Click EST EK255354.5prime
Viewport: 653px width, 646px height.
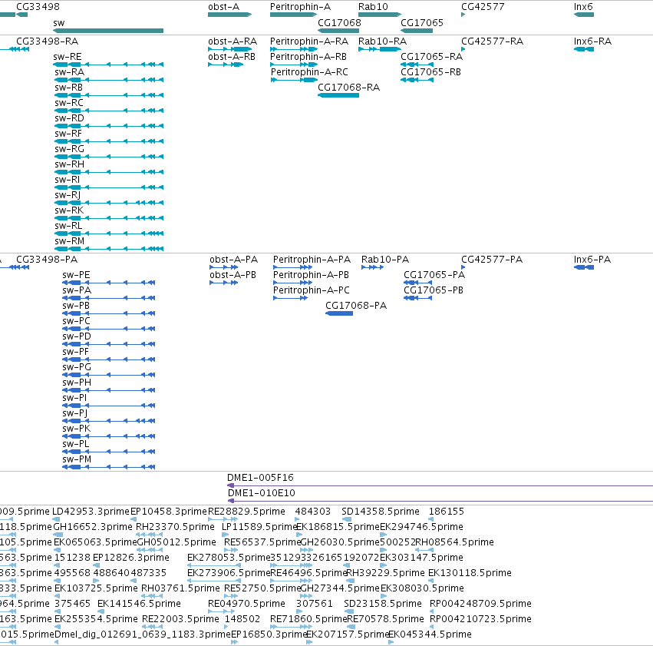tap(58, 626)
